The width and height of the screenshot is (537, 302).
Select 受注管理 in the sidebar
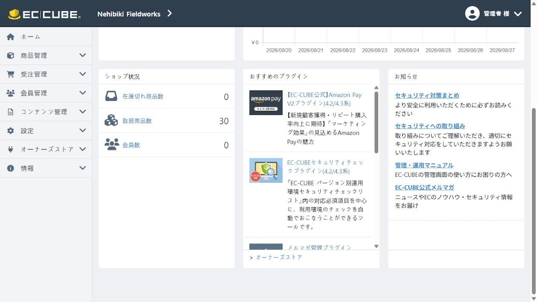(34, 75)
